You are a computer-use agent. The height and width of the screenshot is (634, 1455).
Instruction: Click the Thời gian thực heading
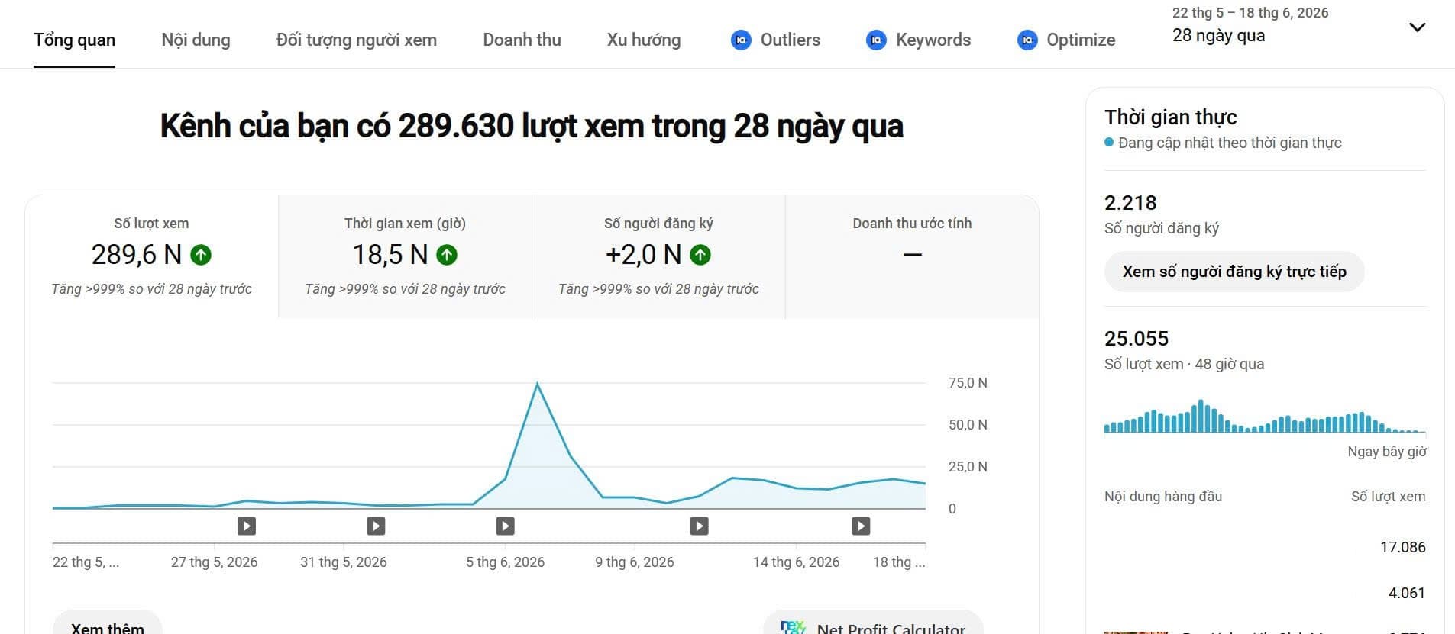click(1170, 117)
